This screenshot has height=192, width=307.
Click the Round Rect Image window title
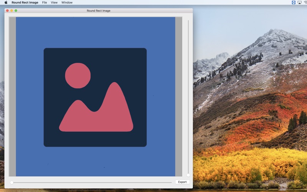click(x=99, y=11)
